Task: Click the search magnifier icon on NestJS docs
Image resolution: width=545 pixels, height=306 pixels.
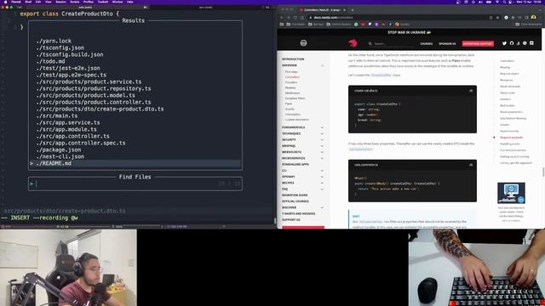Action: point(370,43)
